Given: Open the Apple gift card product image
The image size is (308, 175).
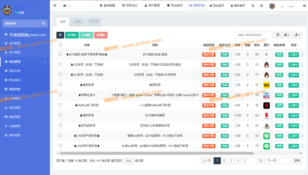Looking at the screenshot, I should 266,95.
